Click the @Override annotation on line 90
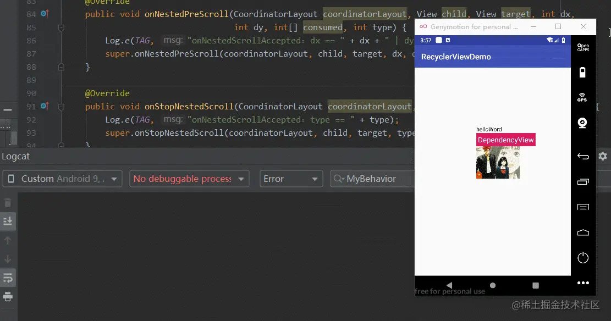This screenshot has height=321, width=611. coord(107,93)
